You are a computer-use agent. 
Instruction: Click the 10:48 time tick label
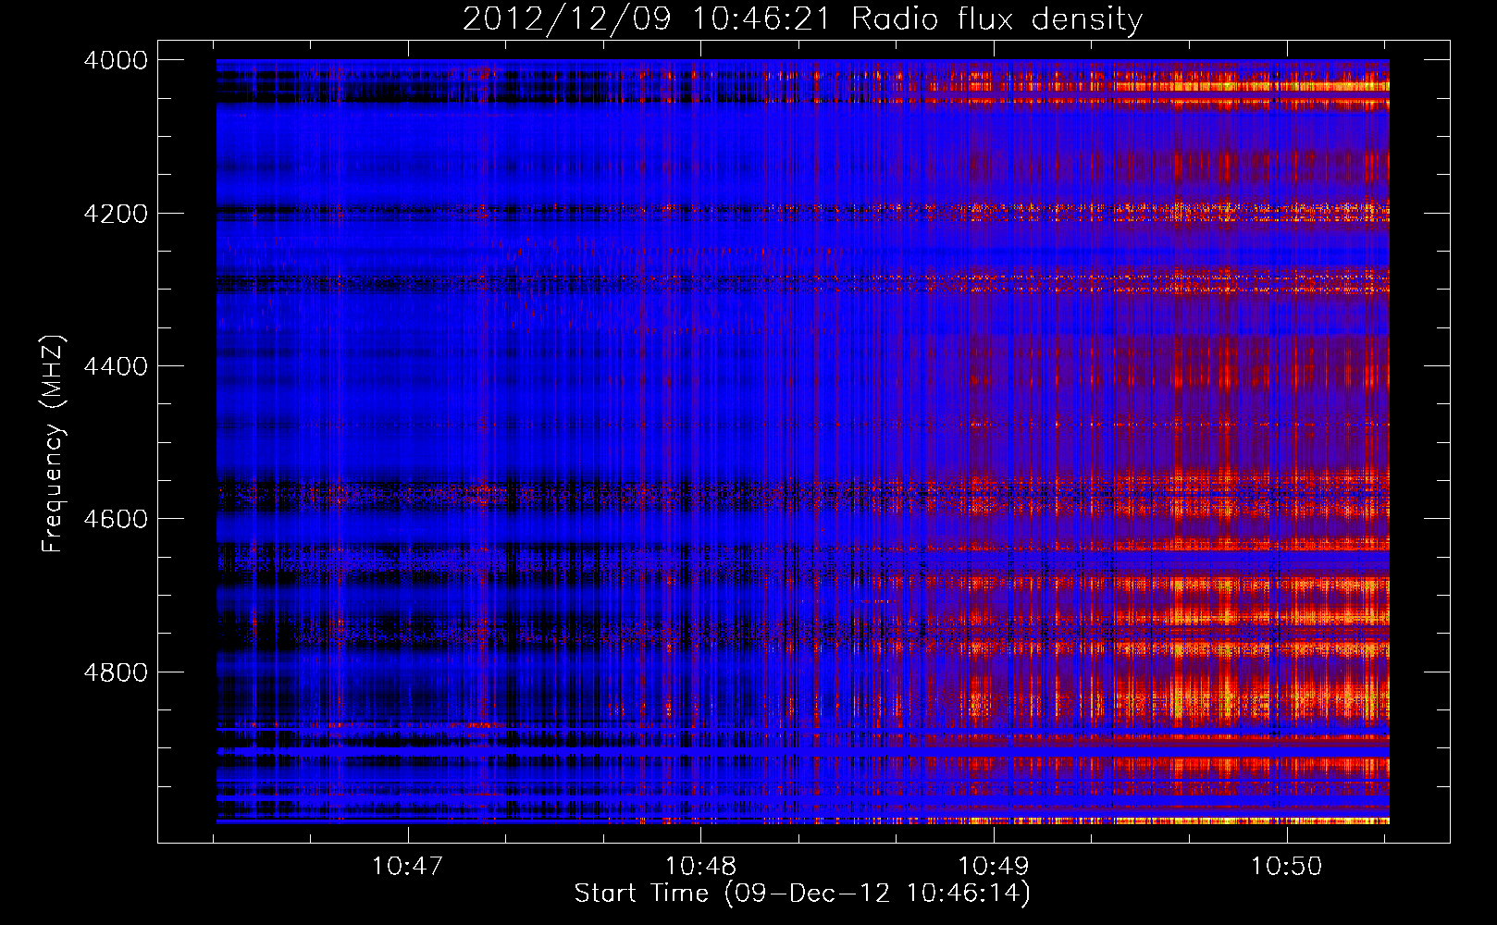[700, 866]
